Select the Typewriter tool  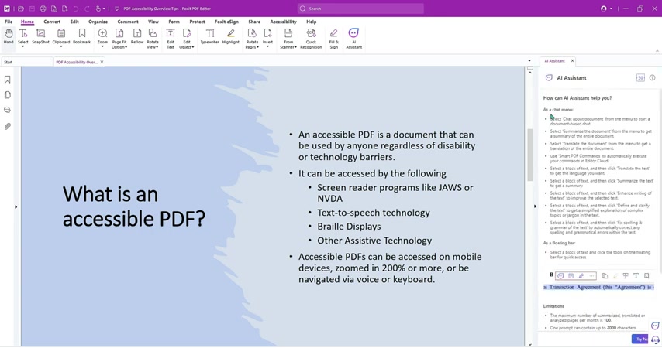(210, 36)
